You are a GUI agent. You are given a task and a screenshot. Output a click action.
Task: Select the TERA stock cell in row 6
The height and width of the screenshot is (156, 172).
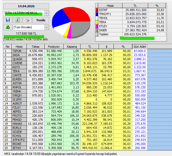pos(19,71)
